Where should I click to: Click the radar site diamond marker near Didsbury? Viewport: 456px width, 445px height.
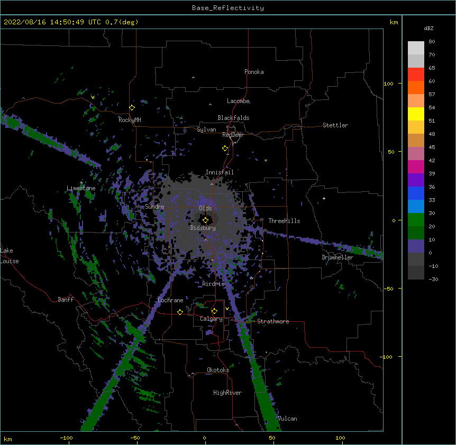pos(205,220)
